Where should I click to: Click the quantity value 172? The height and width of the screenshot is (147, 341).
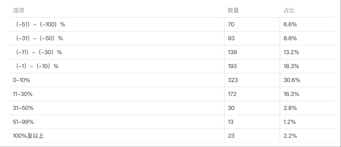click(x=232, y=94)
